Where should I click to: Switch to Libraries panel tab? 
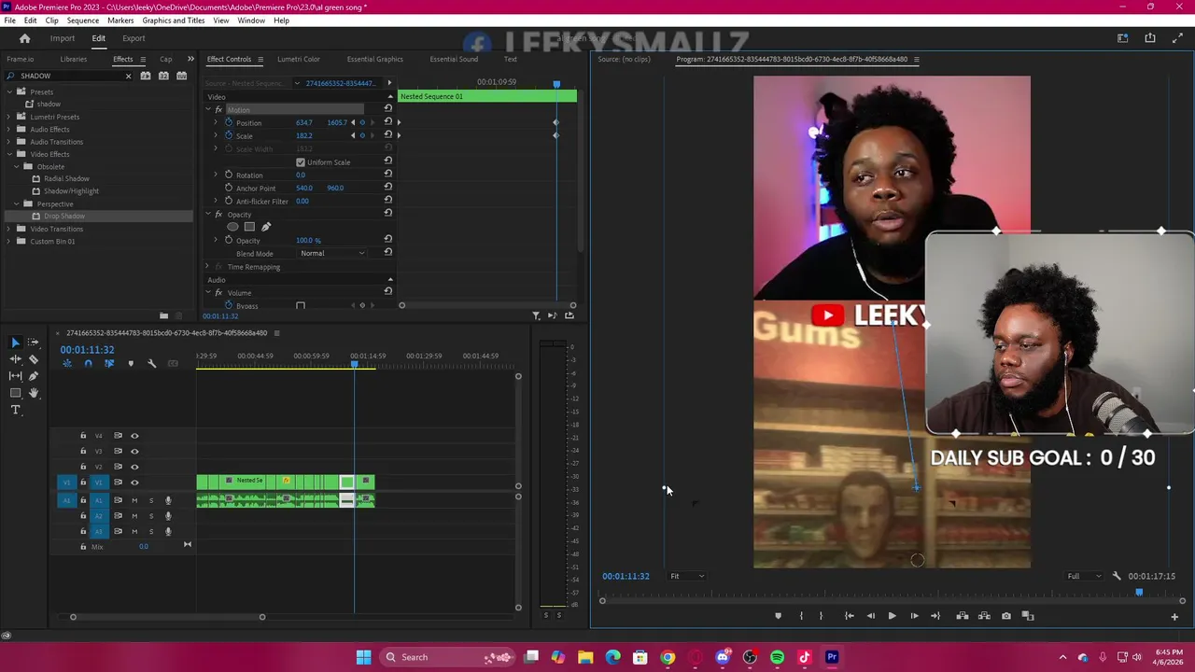74,59
